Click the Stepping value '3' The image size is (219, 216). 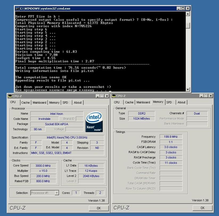coord(97,142)
